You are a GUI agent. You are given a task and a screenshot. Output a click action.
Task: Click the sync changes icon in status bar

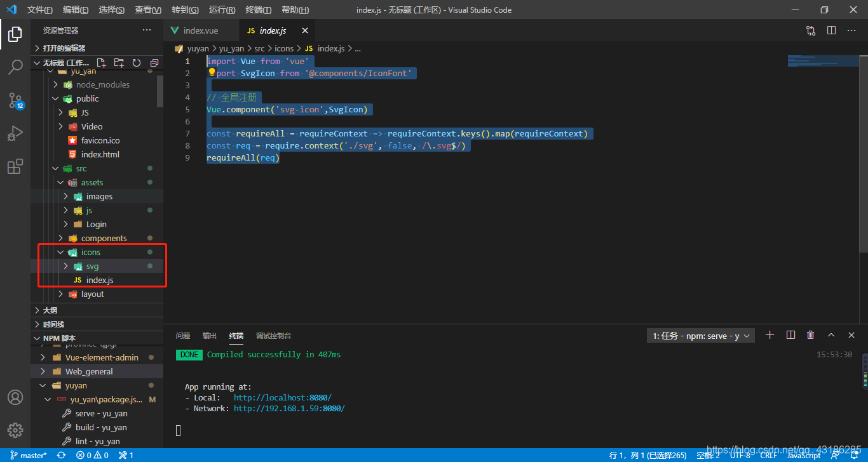[61, 455]
